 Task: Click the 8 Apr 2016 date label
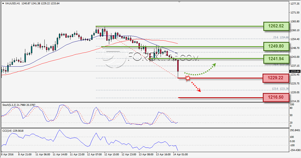(x=8, y=154)
